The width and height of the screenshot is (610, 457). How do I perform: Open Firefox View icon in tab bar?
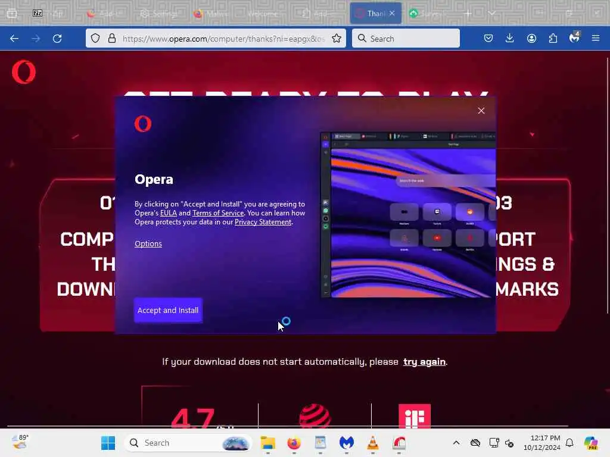click(x=12, y=14)
